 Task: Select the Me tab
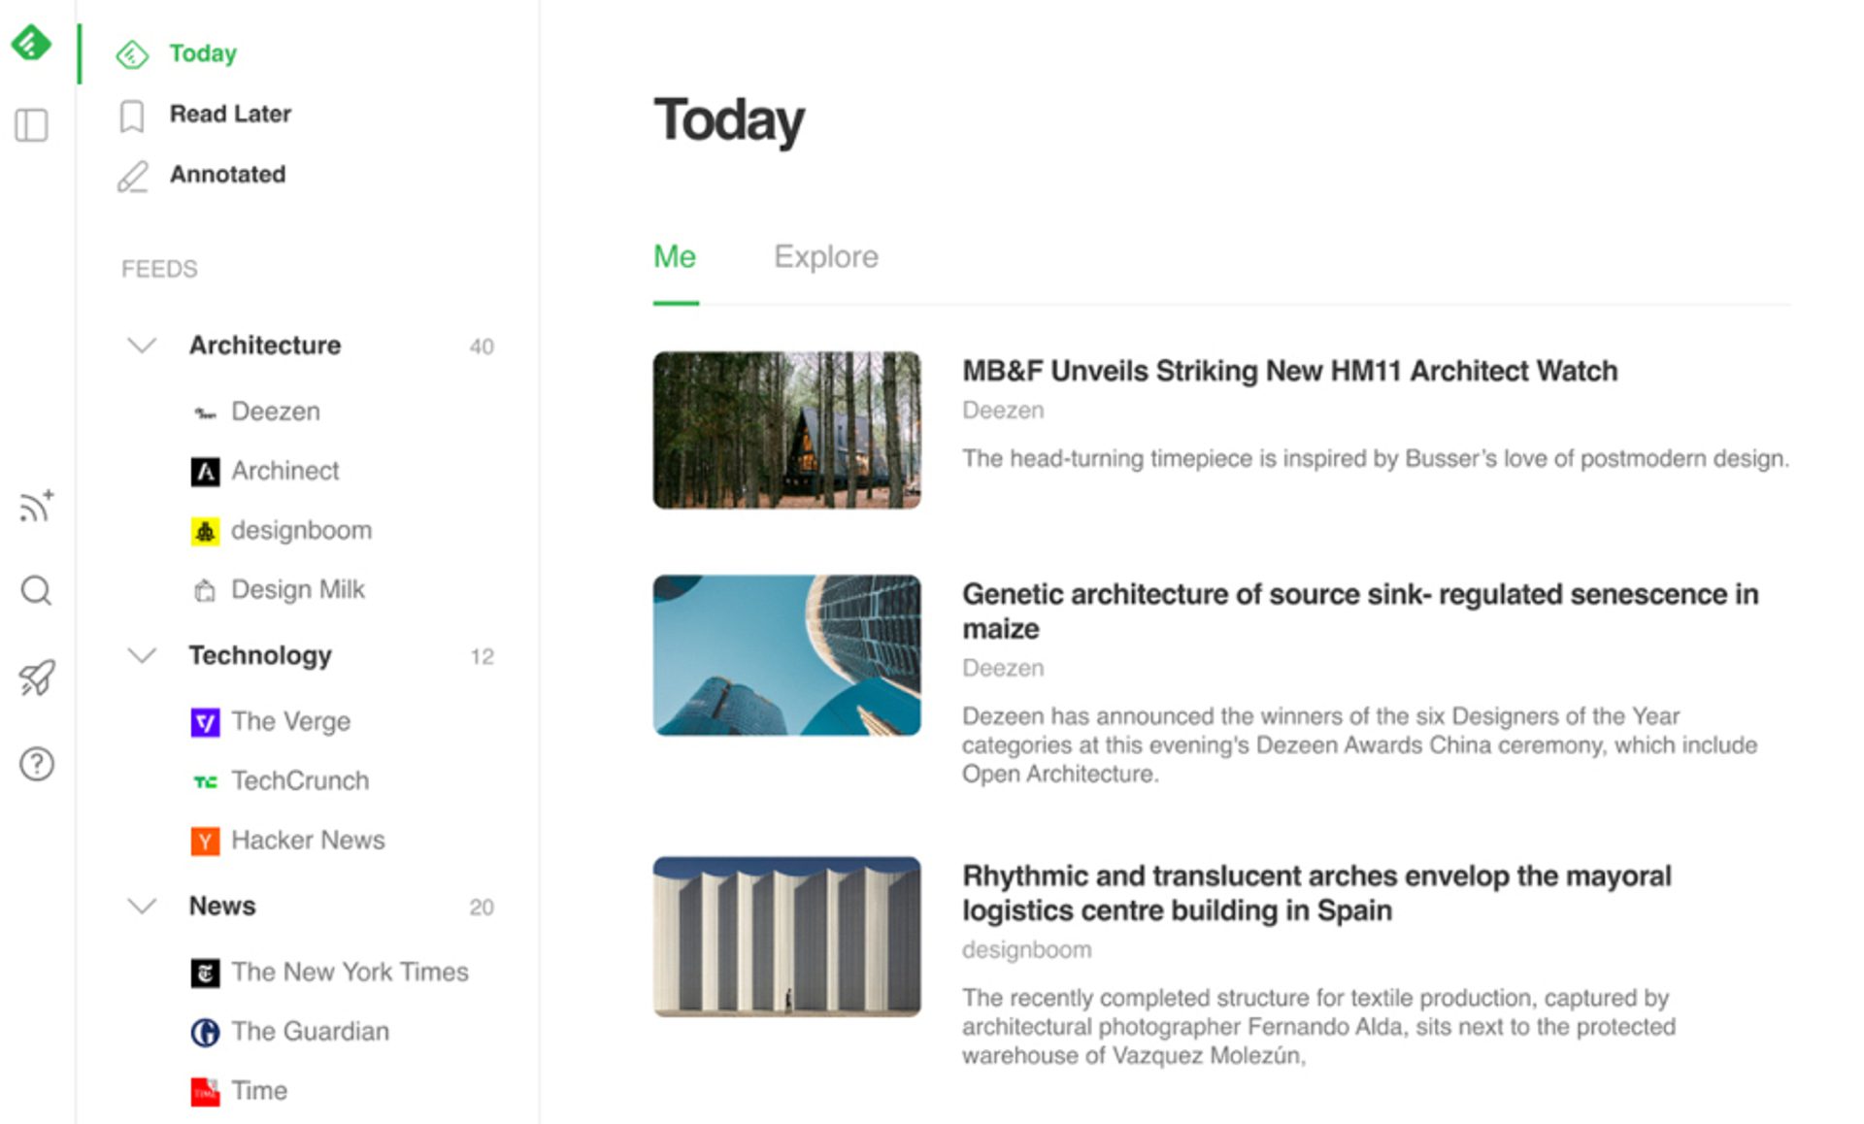pyautogui.click(x=675, y=256)
